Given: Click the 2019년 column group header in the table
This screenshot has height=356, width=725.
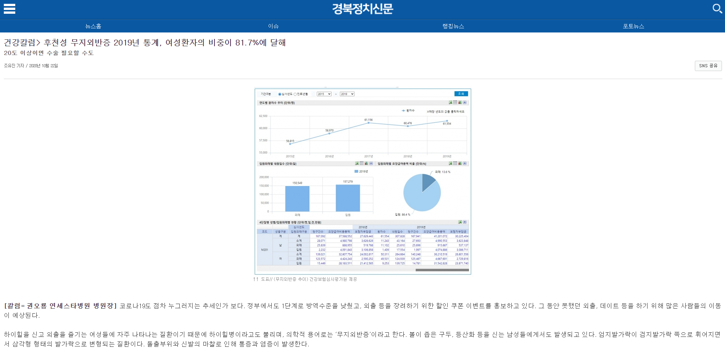Looking at the screenshot, I should pyautogui.click(x=421, y=227).
